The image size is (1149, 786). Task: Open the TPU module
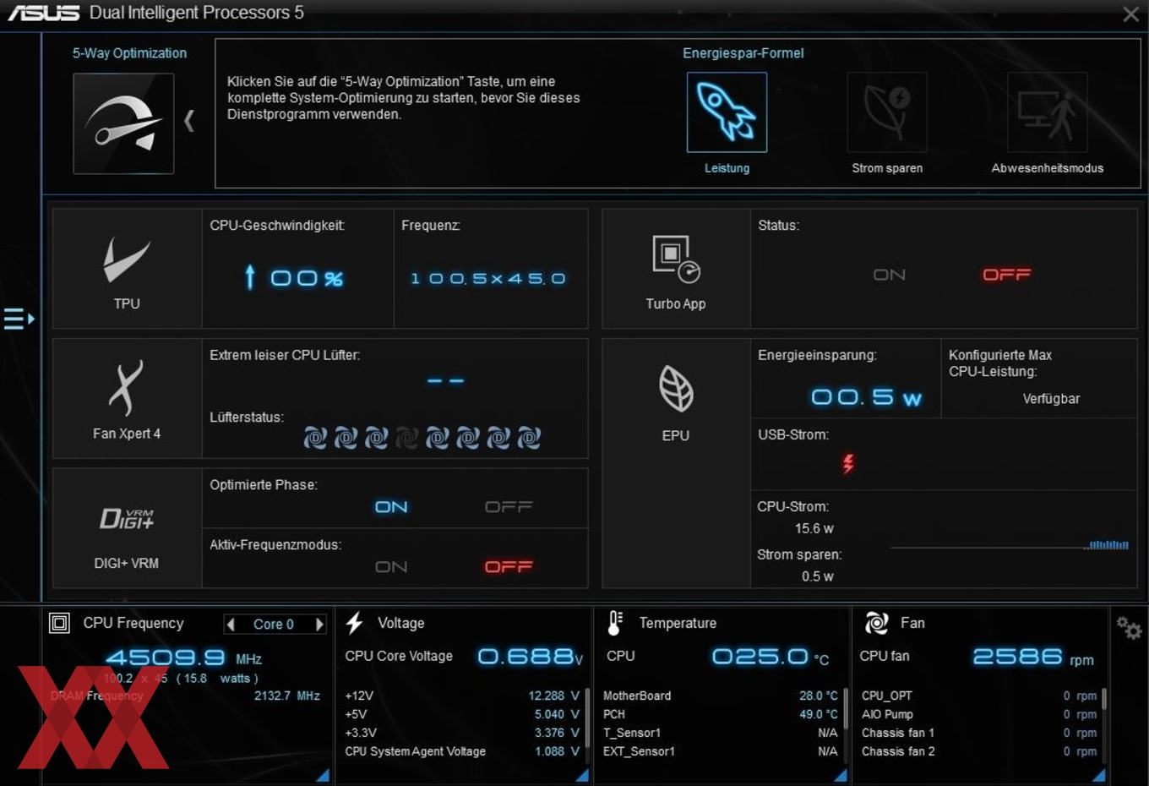click(127, 269)
